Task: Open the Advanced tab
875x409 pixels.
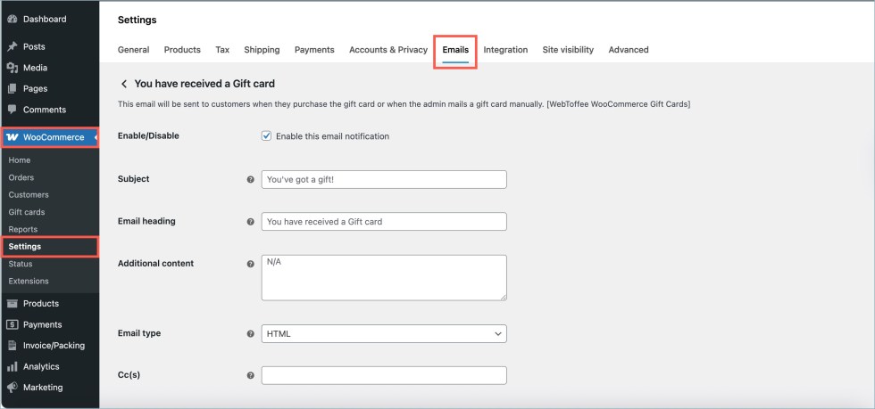Action: coord(629,50)
